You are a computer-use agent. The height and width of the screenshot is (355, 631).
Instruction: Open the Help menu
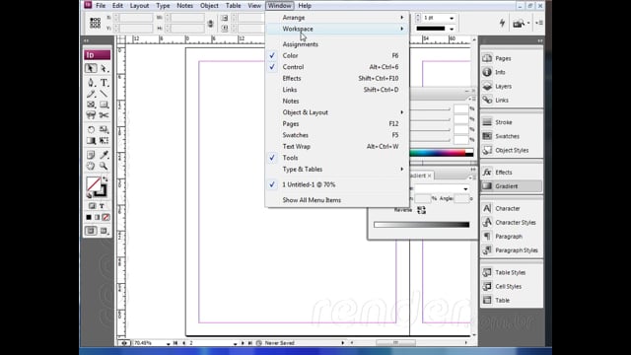point(305,6)
